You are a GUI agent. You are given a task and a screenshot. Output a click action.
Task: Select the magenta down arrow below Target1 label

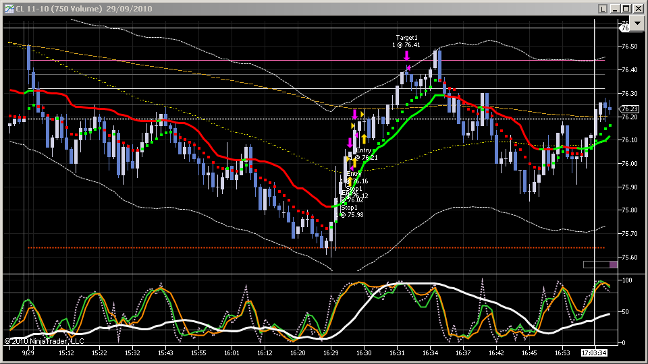(406, 56)
